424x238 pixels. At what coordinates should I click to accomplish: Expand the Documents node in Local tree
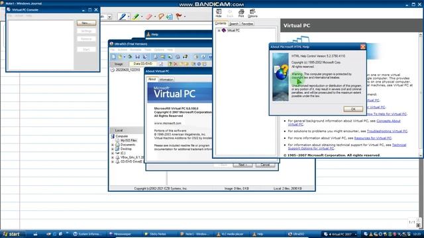pos(113,145)
